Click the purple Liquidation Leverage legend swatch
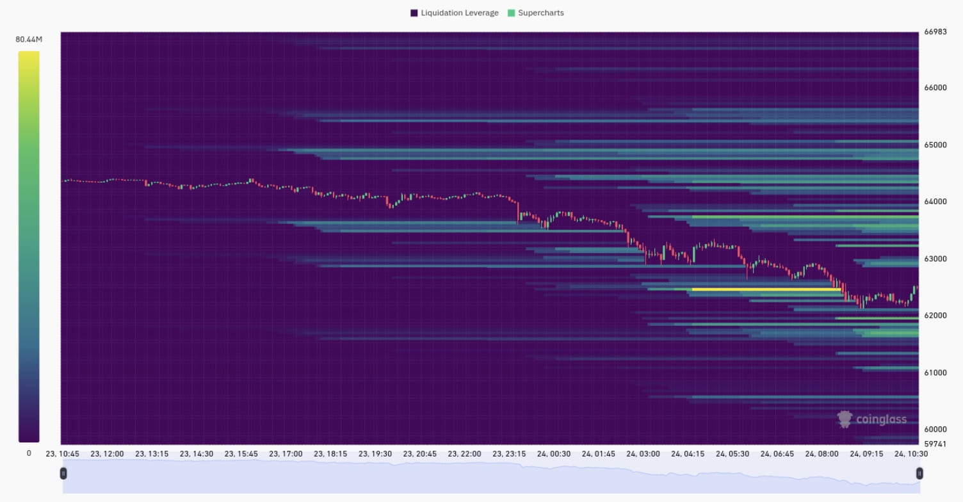 click(x=414, y=13)
